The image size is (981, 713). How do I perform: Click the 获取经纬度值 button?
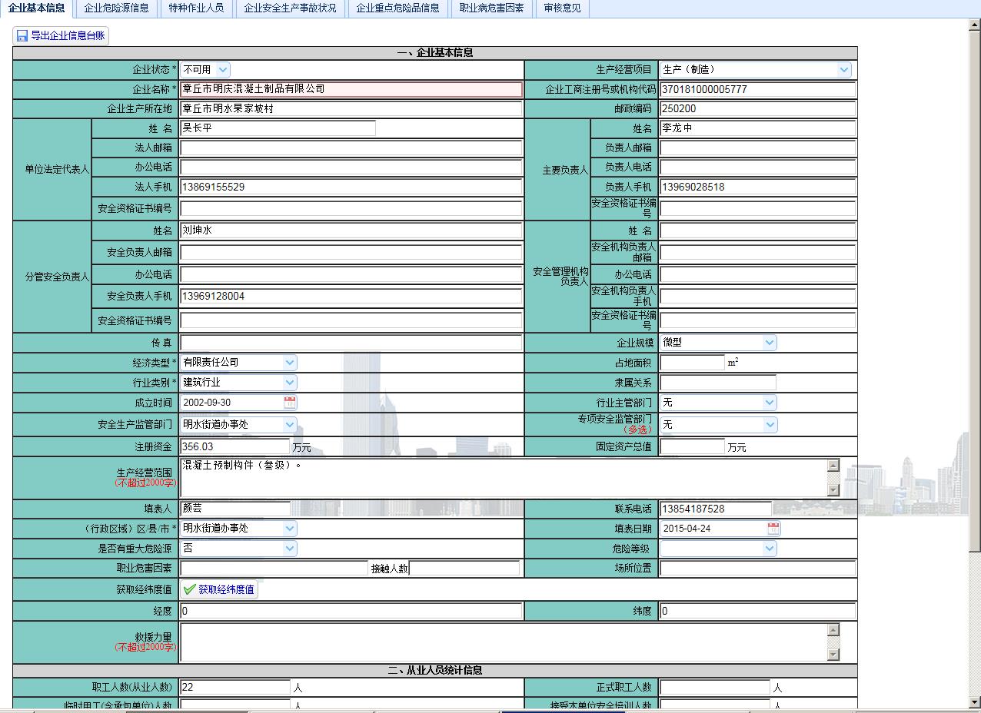point(219,589)
